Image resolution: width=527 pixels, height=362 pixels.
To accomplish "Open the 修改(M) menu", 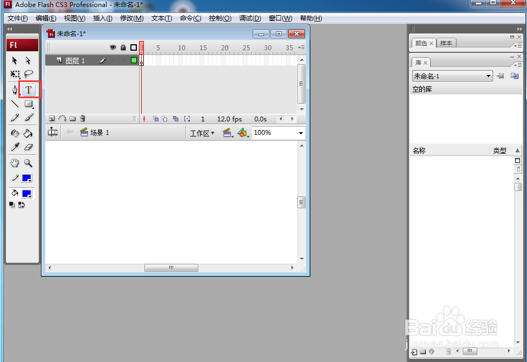I will tap(131, 18).
